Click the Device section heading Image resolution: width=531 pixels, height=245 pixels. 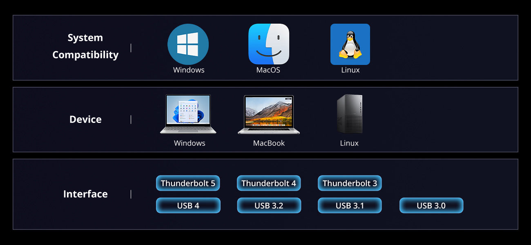85,119
